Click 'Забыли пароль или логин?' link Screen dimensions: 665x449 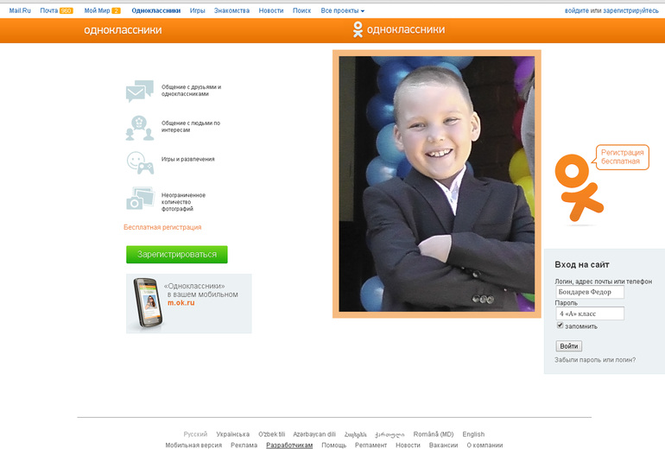[x=595, y=360]
